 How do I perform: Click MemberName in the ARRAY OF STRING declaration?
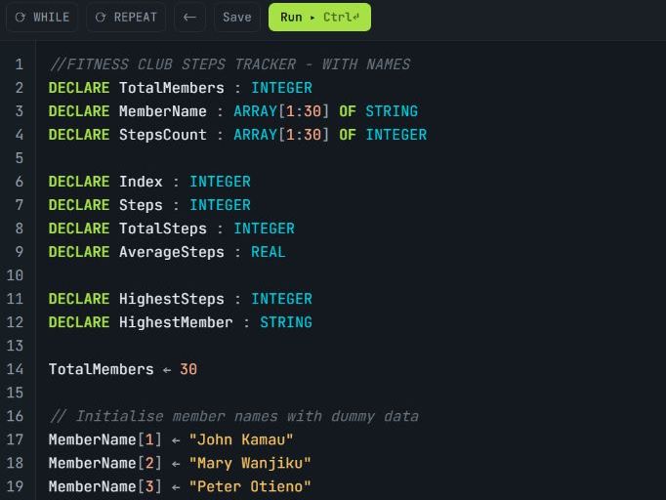click(x=163, y=111)
